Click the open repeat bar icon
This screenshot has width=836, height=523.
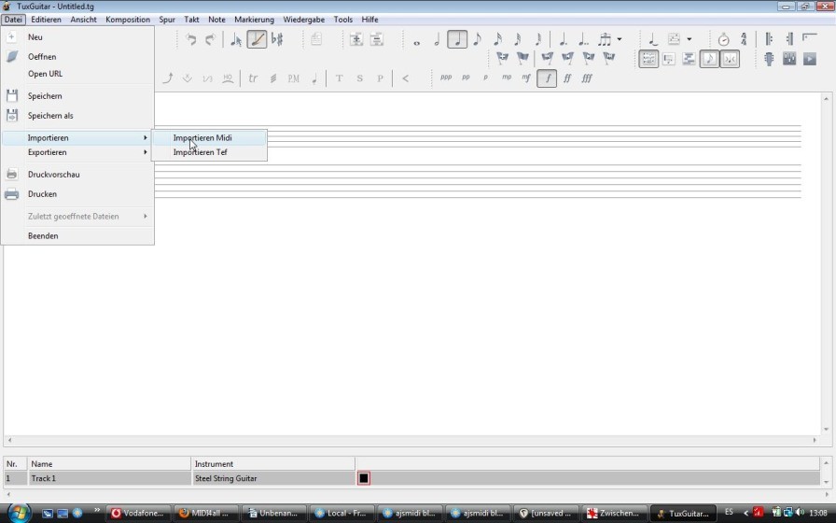pos(769,39)
